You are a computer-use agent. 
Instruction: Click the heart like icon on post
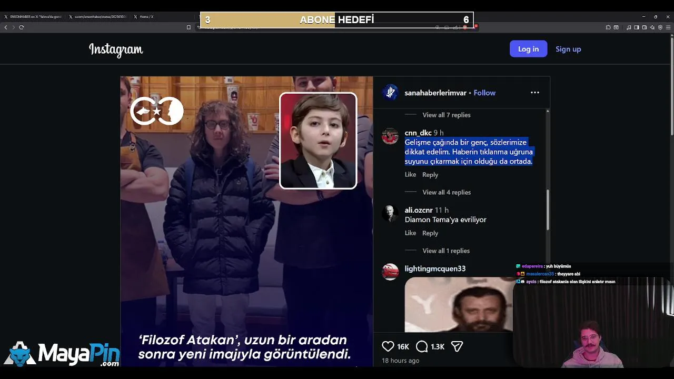click(x=388, y=346)
